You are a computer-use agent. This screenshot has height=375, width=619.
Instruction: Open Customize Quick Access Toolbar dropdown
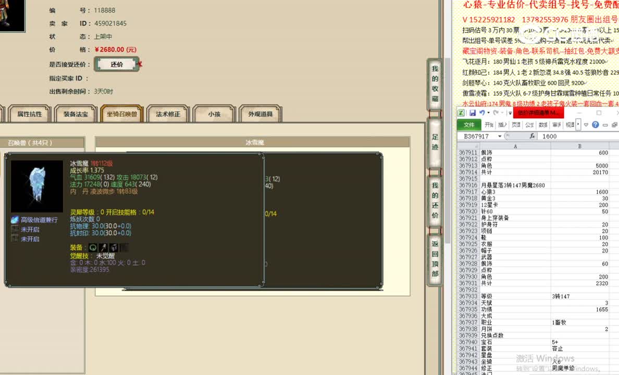tap(510, 114)
